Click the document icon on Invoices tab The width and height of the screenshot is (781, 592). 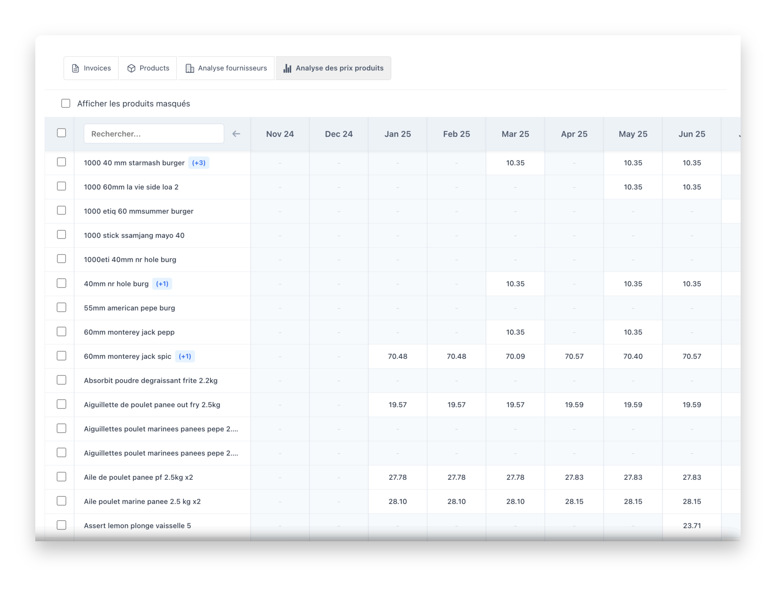(75, 68)
